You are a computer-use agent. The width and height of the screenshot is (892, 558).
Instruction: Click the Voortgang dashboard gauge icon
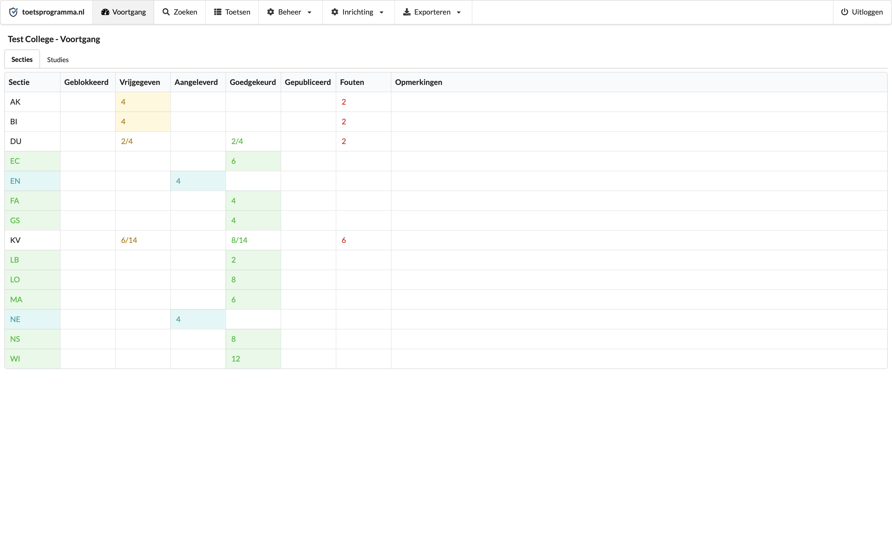tap(105, 12)
